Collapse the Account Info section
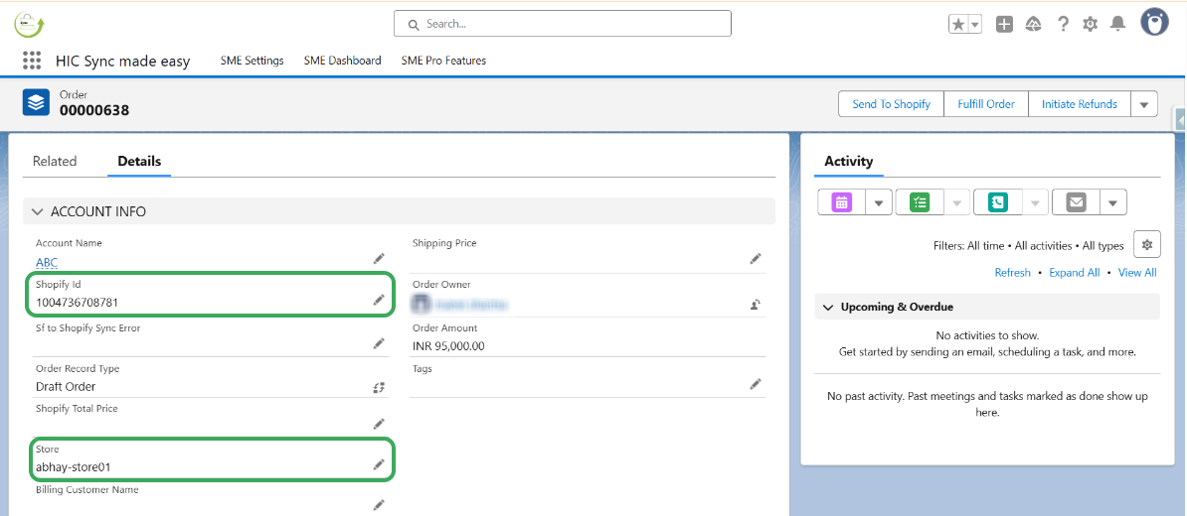 click(x=38, y=211)
